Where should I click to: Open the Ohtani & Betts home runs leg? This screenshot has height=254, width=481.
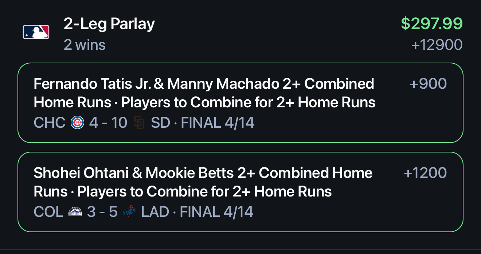tap(240, 192)
